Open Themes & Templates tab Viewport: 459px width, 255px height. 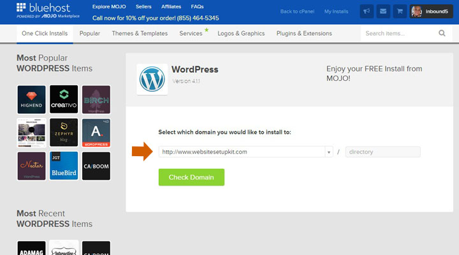pos(140,33)
